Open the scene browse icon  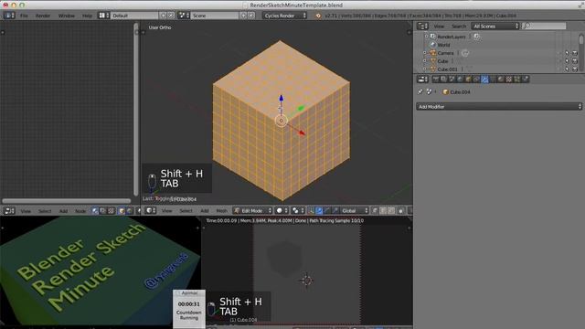[184, 16]
